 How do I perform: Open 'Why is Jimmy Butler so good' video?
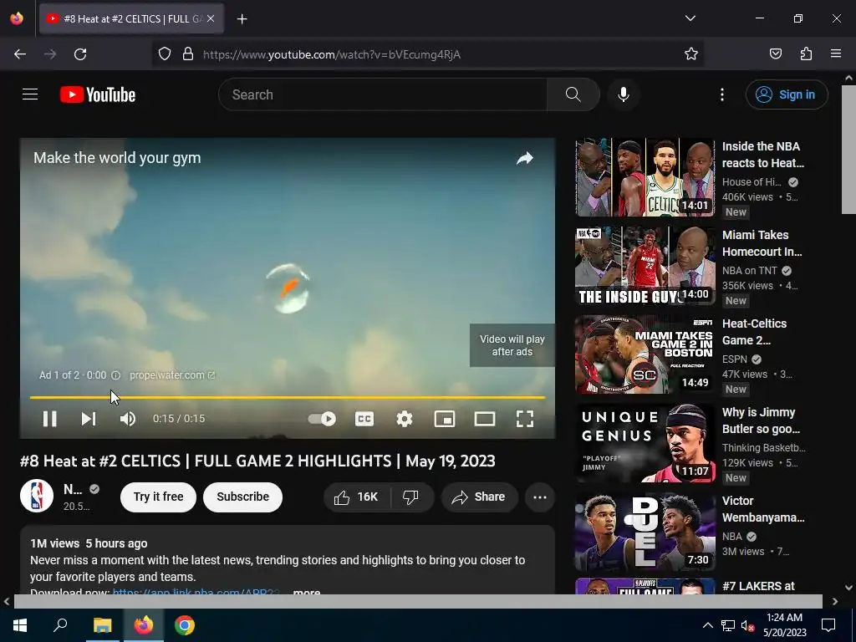coord(645,442)
